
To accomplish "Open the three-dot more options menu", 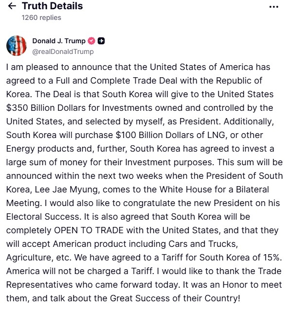I will click(x=274, y=7).
